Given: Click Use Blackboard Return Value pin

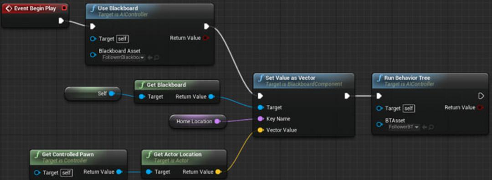Looking at the screenshot, I should [x=206, y=38].
